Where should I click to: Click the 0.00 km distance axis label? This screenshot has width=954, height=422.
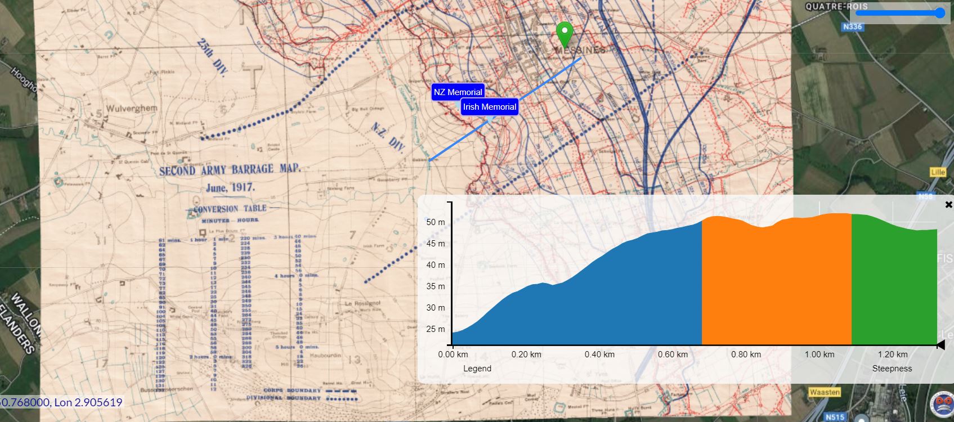(453, 354)
